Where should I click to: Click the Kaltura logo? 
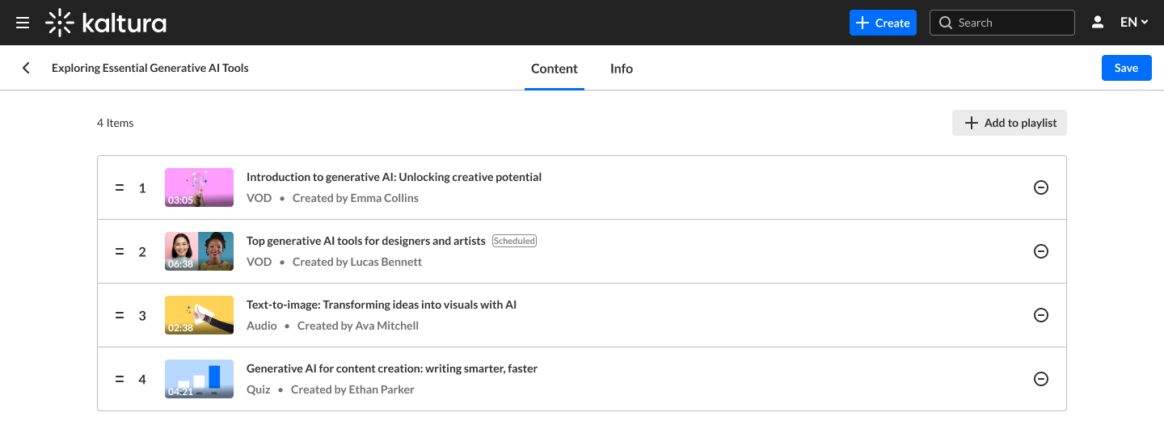pyautogui.click(x=106, y=23)
